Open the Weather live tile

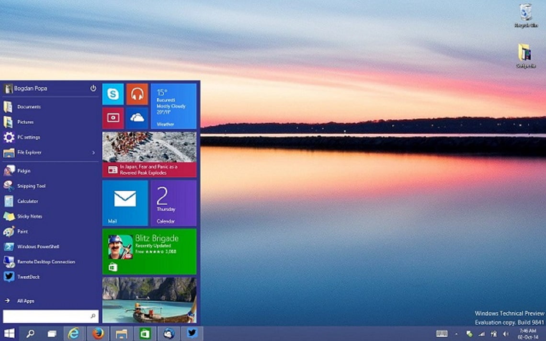(x=173, y=105)
